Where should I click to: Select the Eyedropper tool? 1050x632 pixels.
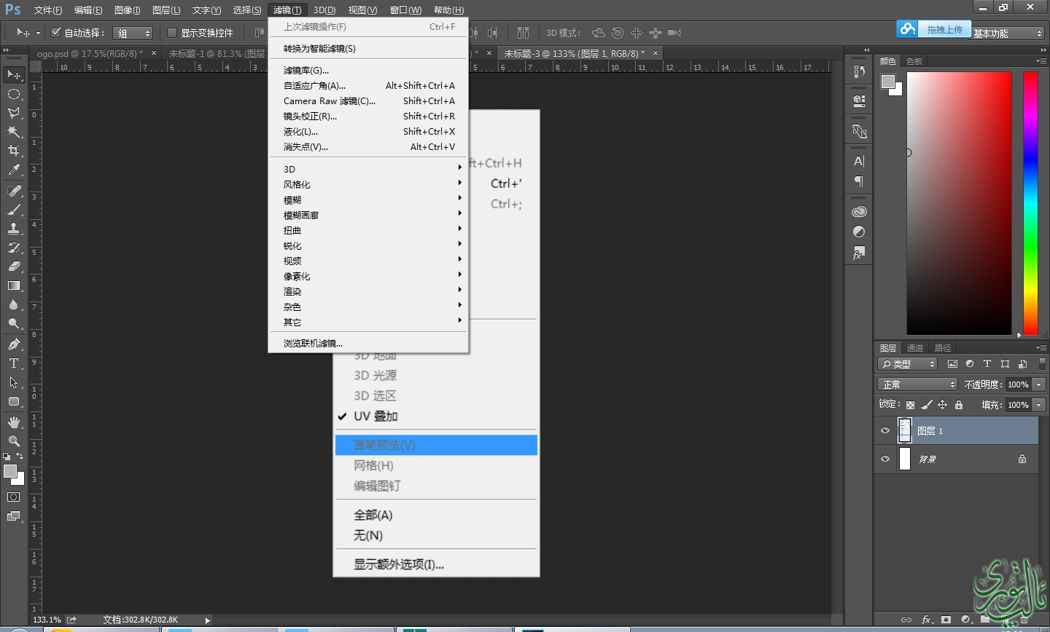click(x=14, y=170)
